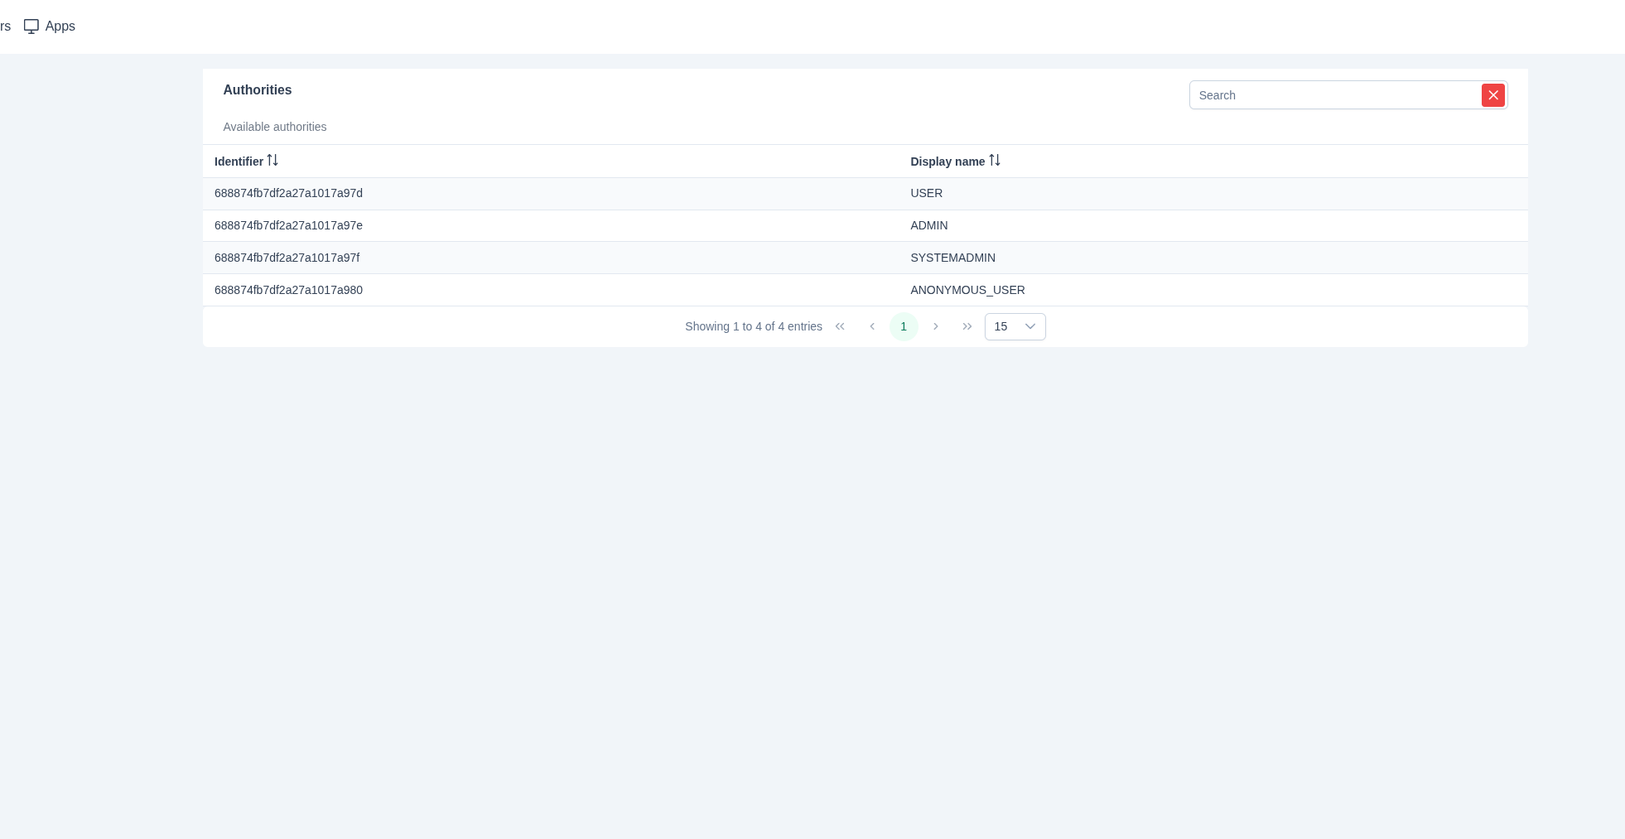Click identifier 688874fb7df2a27a1017a97d
Viewport: 1625px width, 839px height.
(x=288, y=193)
